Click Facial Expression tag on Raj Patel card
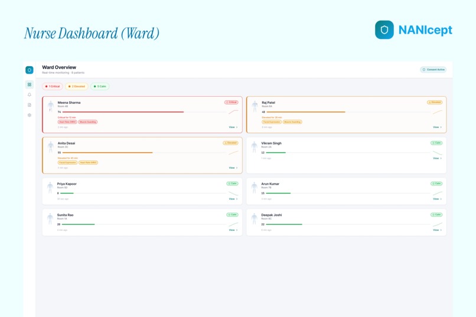476x317 pixels. pyautogui.click(x=272, y=122)
